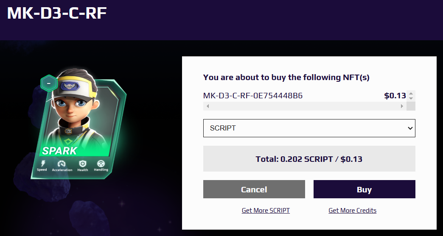This screenshot has height=236, width=443.
Task: Open the SCRIPT currency dropdown
Action: (309, 128)
